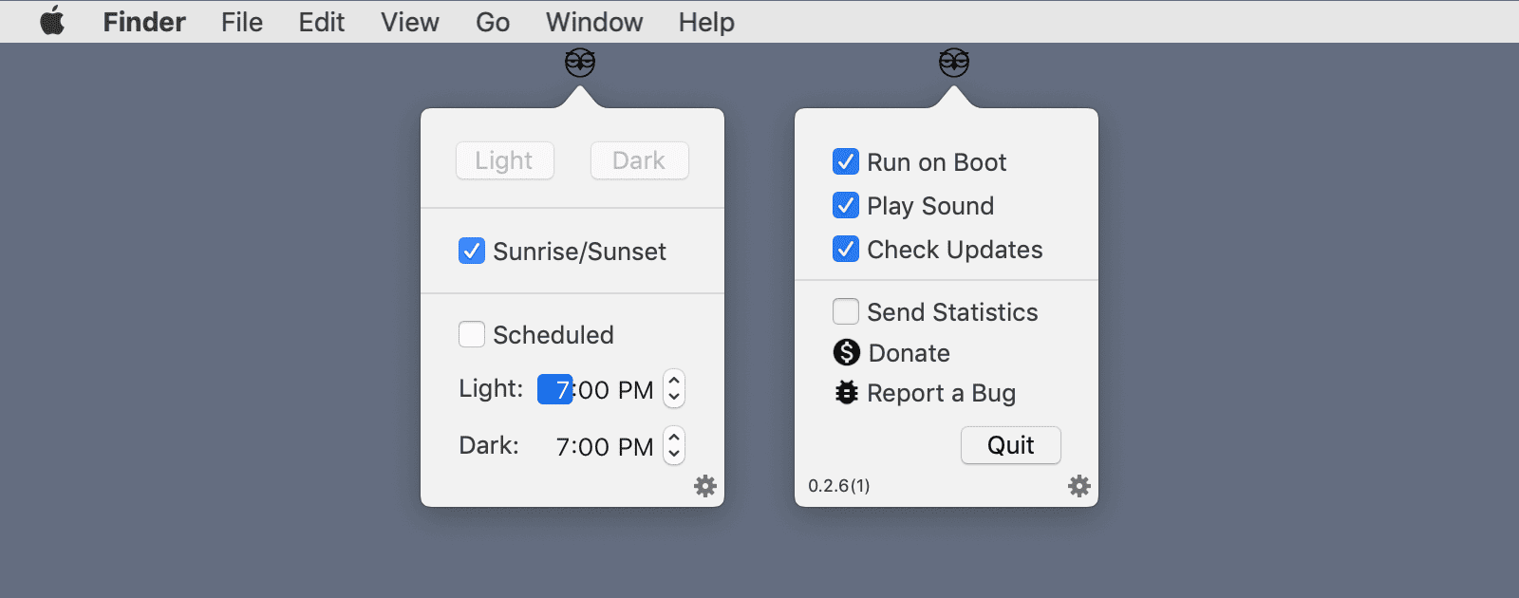Image resolution: width=1519 pixels, height=598 pixels.
Task: Click the Dark mode button
Action: 639,160
